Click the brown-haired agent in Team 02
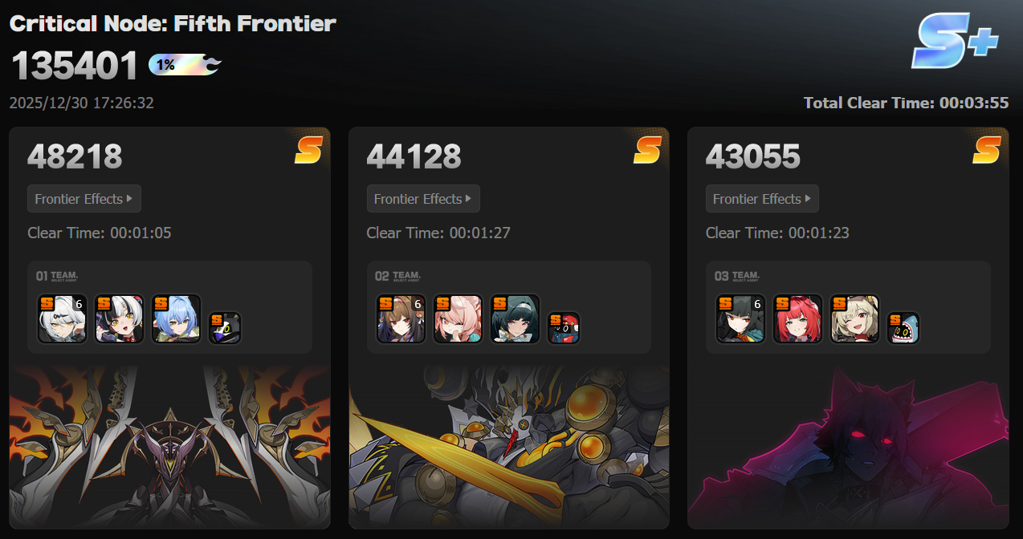Image resolution: width=1023 pixels, height=539 pixels. [x=401, y=318]
